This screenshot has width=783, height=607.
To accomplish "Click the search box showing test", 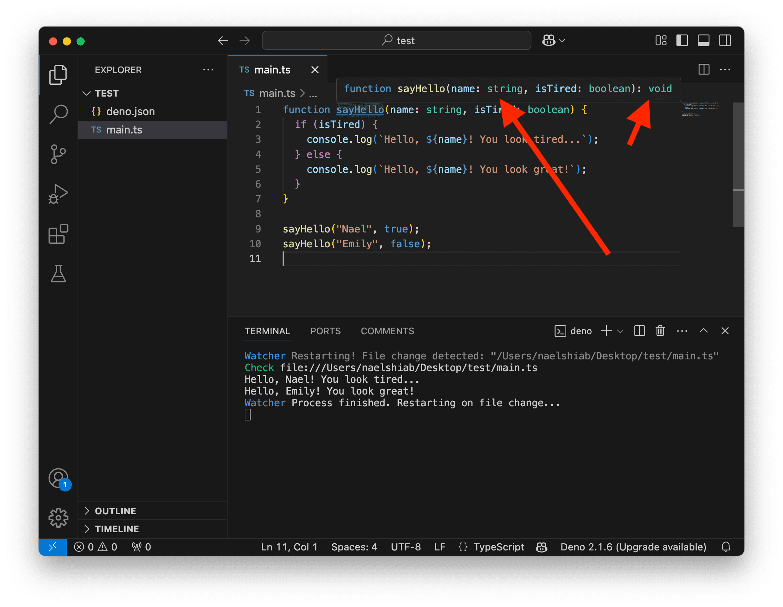I will [x=396, y=40].
